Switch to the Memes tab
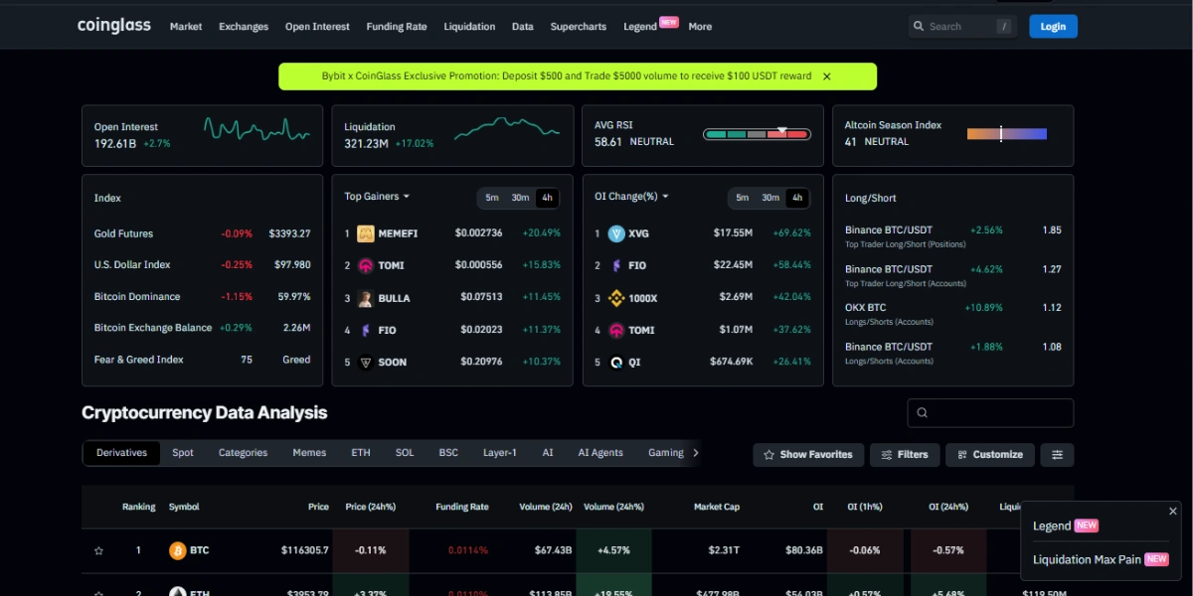Image resolution: width=1193 pixels, height=596 pixels. click(x=309, y=453)
